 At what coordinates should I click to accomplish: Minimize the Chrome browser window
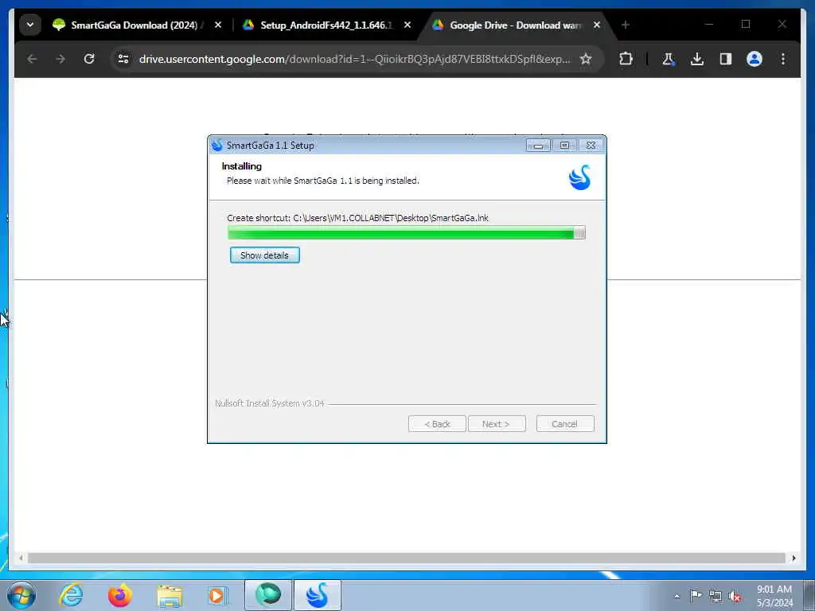709,25
